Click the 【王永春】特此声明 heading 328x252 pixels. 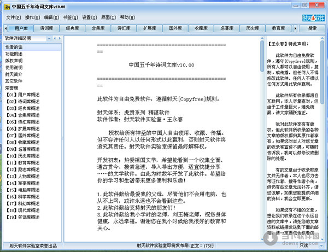(288, 44)
